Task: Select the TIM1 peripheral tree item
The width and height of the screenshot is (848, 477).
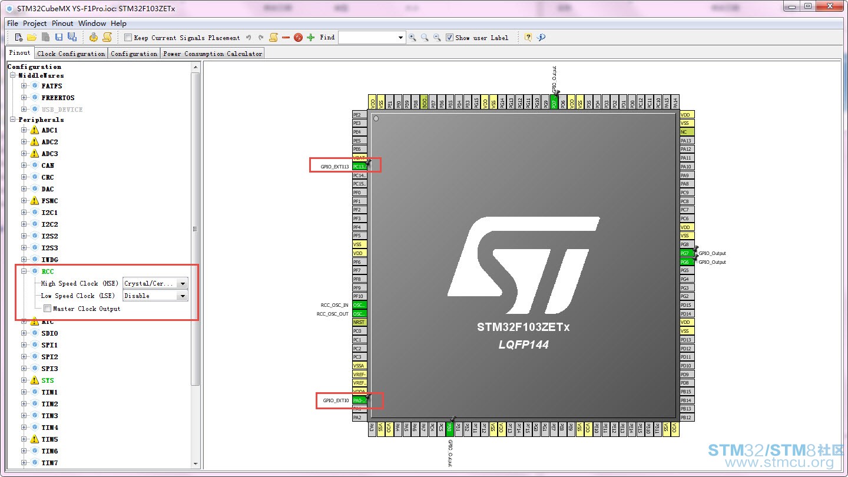Action: pos(49,392)
